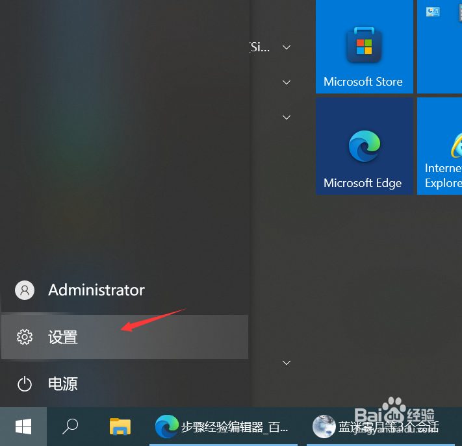Click the Windows Start button
Viewport: 462px width, 446px height.
pos(23,427)
